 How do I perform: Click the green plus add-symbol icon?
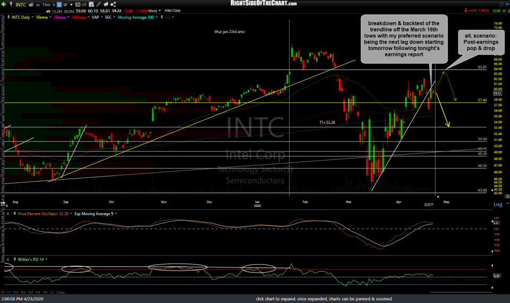click(x=4, y=5)
